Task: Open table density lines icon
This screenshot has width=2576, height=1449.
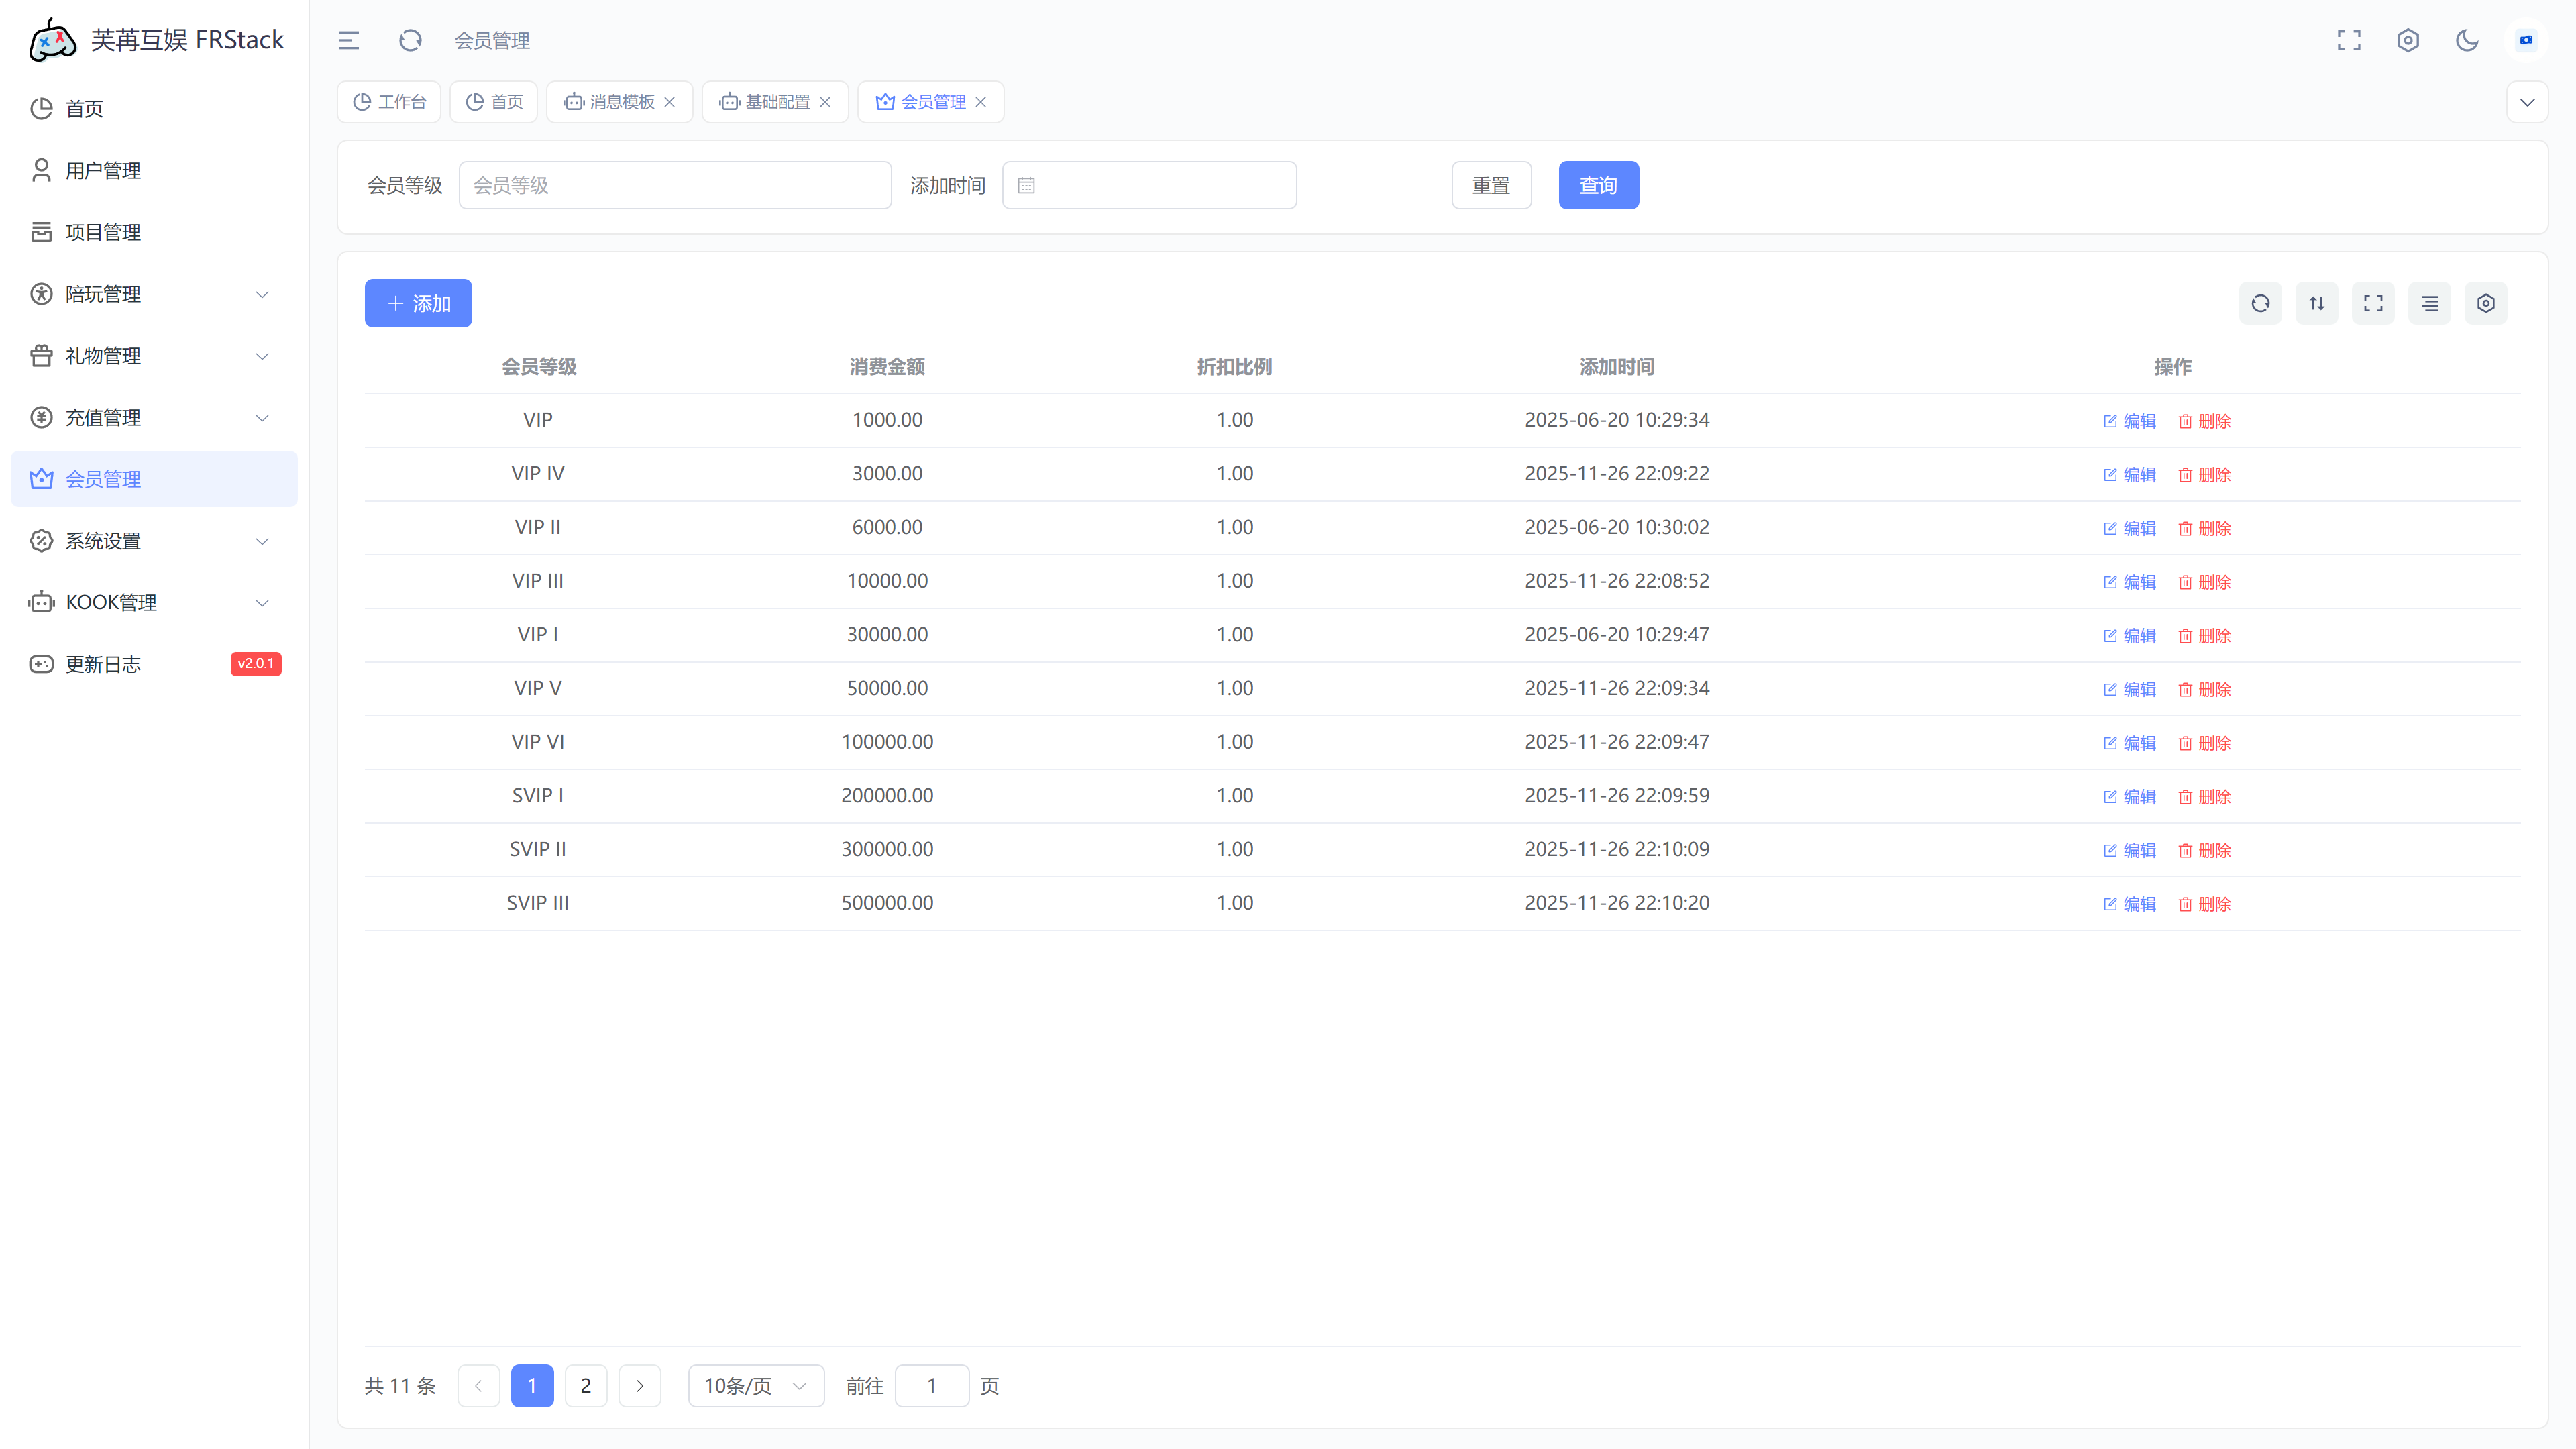Action: pos(2429,303)
